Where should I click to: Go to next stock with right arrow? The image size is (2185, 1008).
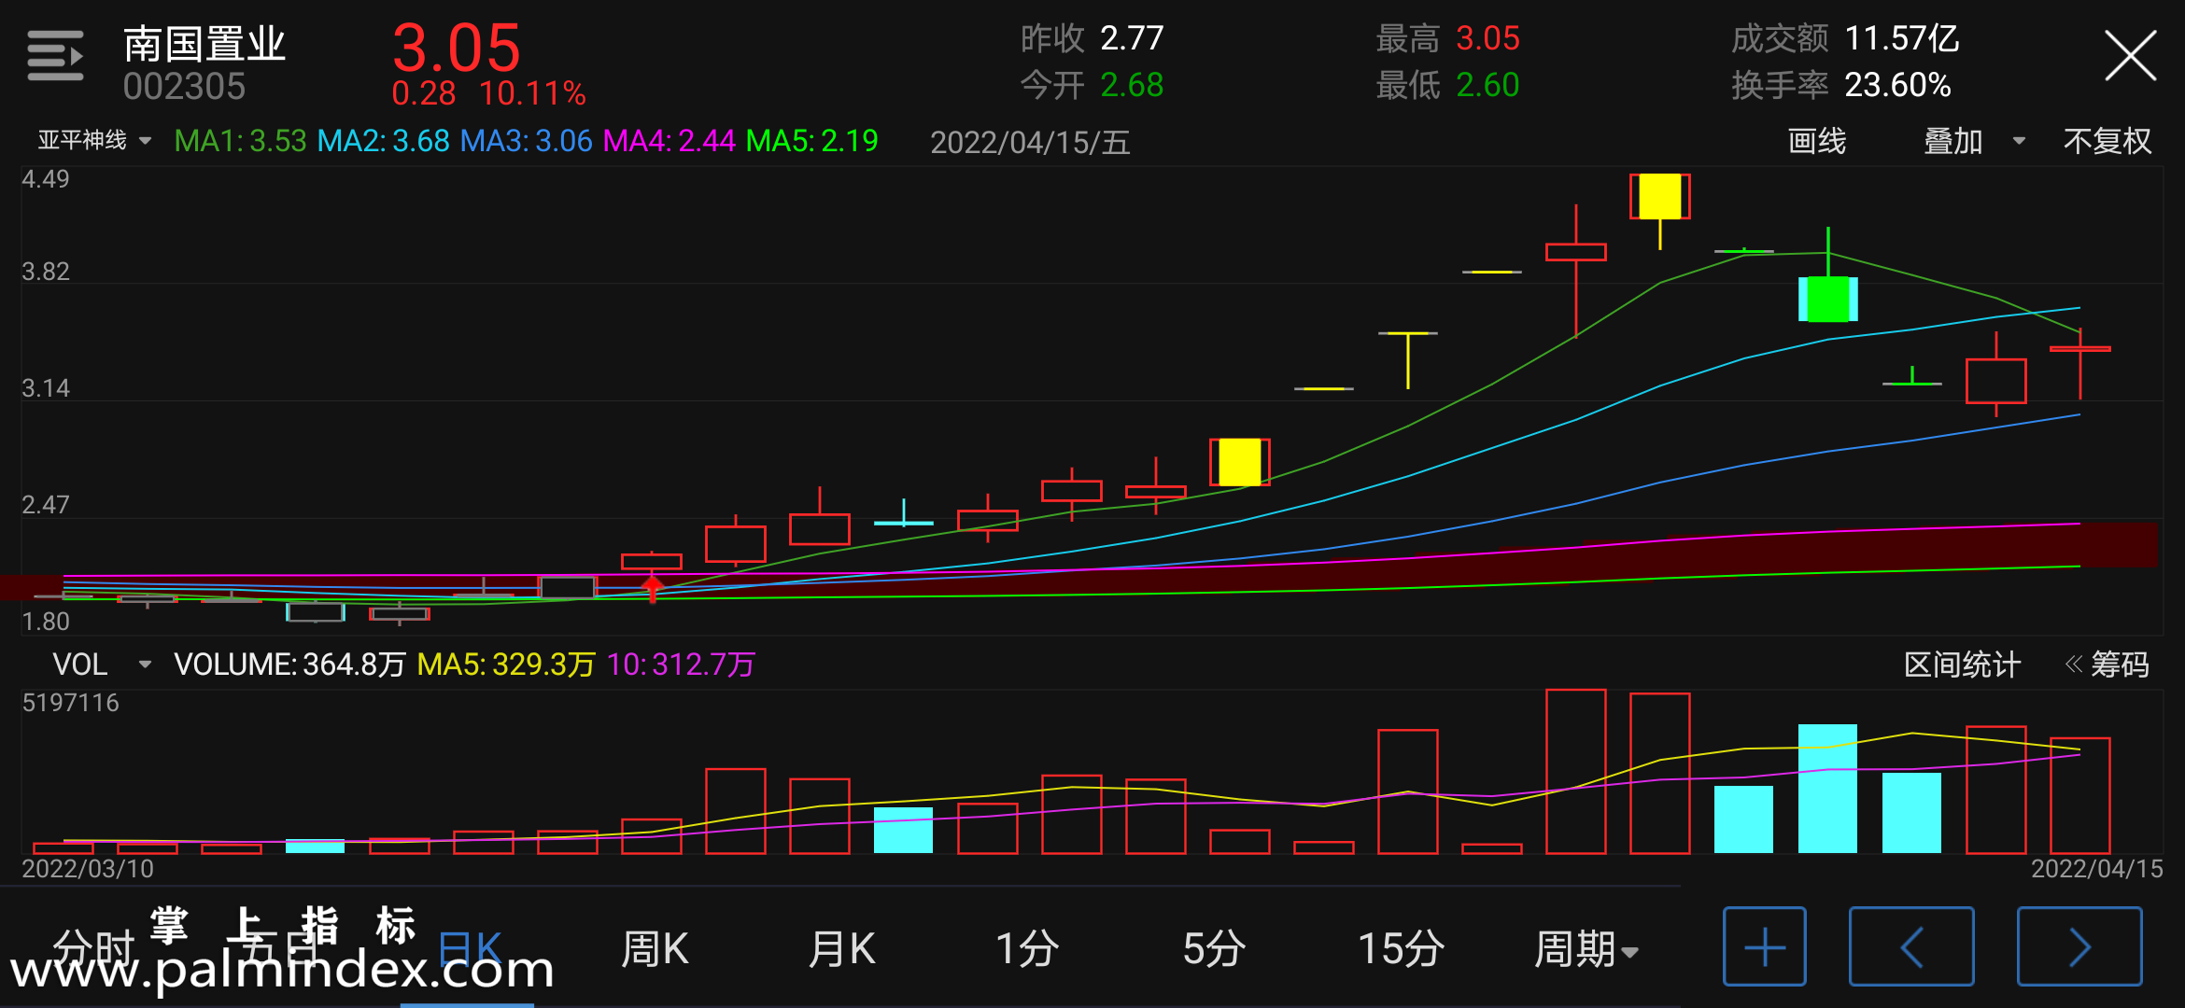coord(2079,946)
